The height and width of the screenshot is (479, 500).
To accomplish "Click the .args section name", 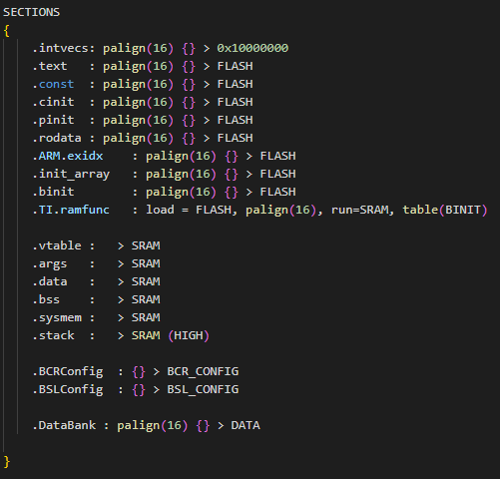I will click(x=50, y=263).
